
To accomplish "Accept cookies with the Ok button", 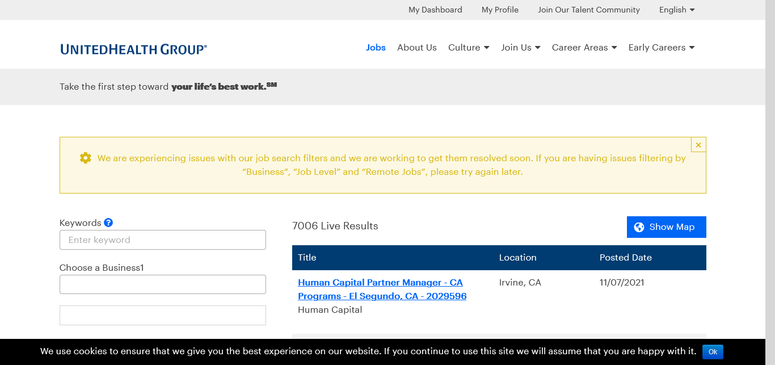I will click(713, 352).
